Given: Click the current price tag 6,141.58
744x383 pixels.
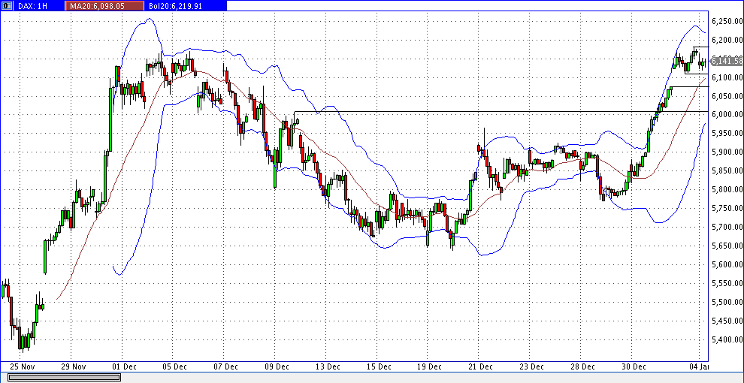Looking at the screenshot, I should [727, 61].
